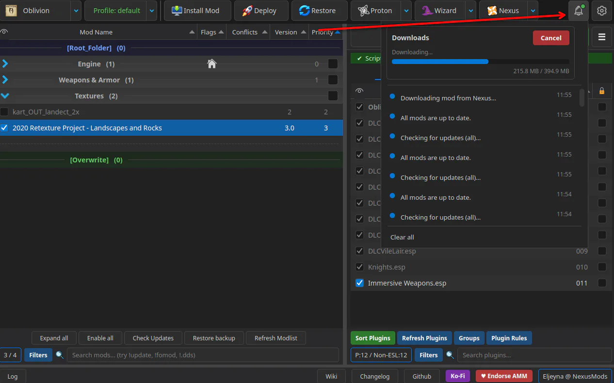Open the hamburger menu in plugins panel
Image resolution: width=614 pixels, height=383 pixels.
tap(602, 37)
